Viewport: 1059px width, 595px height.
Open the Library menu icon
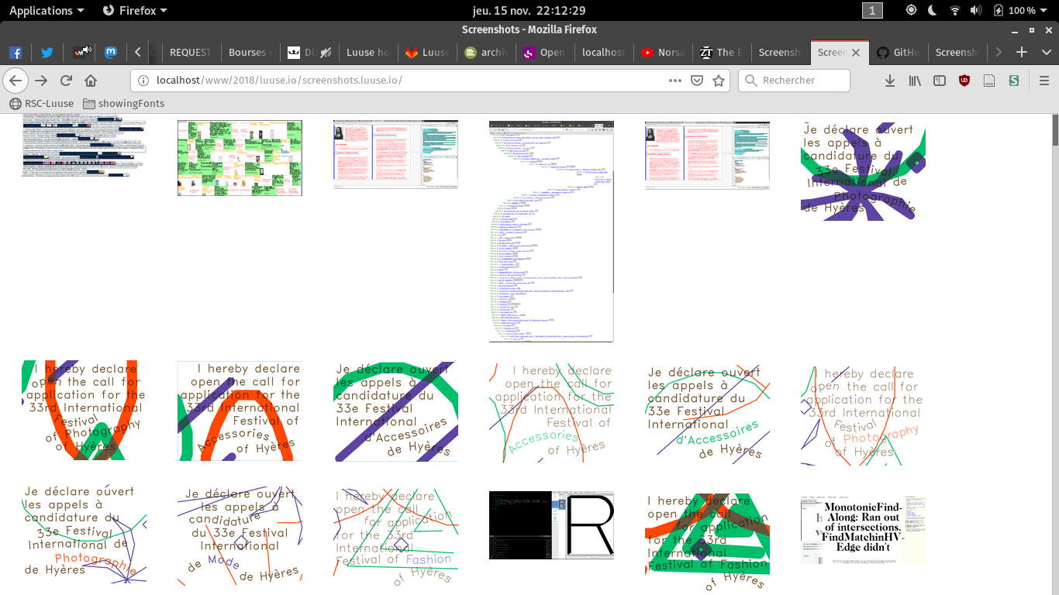click(x=915, y=81)
